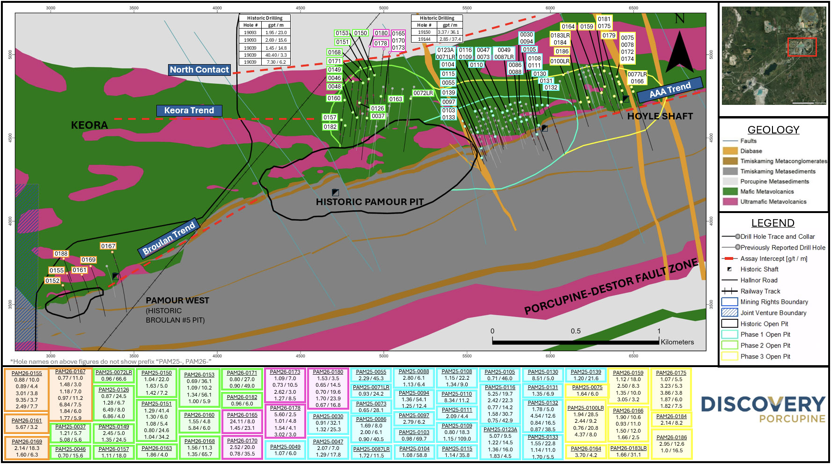
Task: Click the Porcupine-Destor Fault Zone text
Action: pyautogui.click(x=610, y=287)
